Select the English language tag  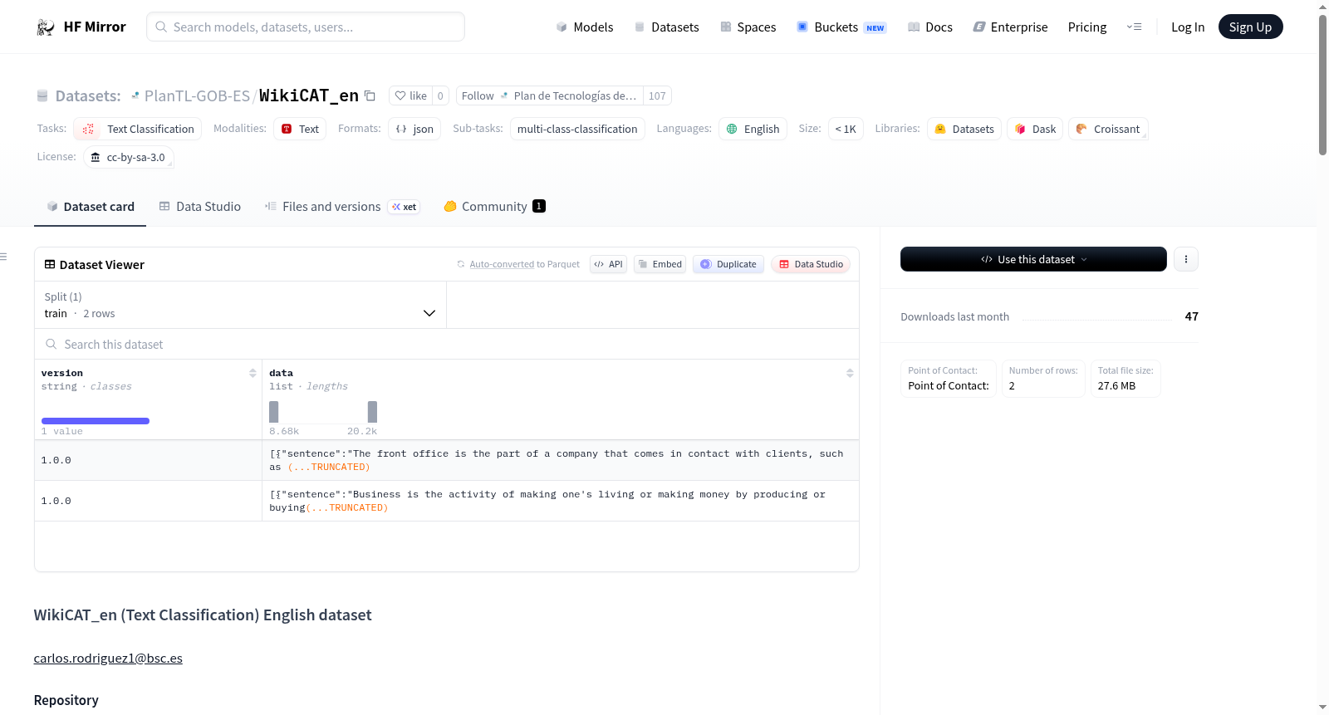[753, 129]
